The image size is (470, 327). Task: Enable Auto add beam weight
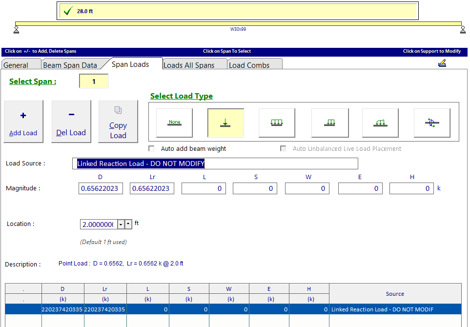click(x=152, y=149)
